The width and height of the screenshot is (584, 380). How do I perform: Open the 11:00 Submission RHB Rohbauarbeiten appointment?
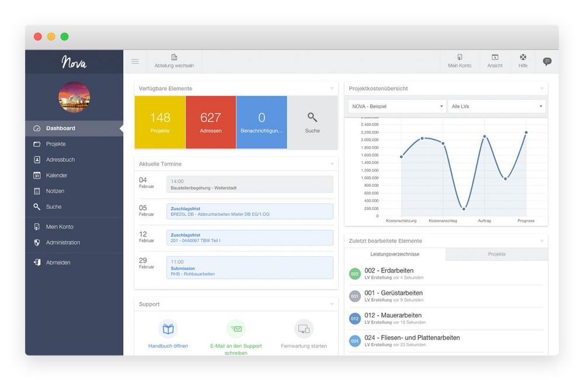pos(250,267)
